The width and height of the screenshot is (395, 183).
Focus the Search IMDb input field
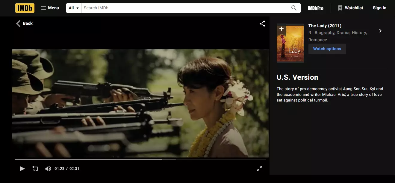(184, 8)
